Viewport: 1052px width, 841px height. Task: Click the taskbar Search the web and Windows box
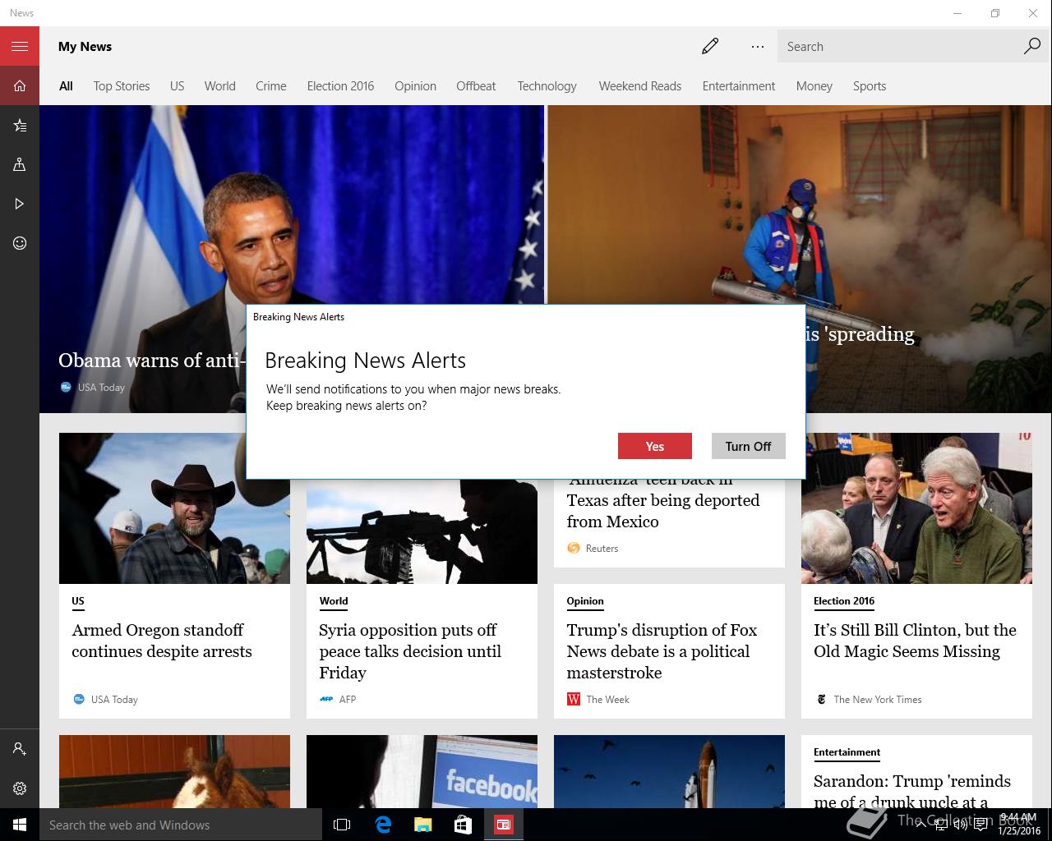pyautogui.click(x=181, y=825)
